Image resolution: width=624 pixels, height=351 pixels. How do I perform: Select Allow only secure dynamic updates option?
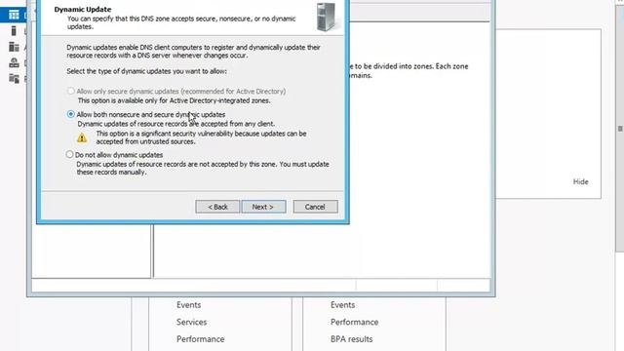(x=71, y=91)
